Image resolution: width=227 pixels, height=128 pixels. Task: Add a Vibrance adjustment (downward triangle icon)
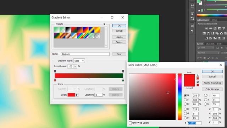tap(224, 28)
